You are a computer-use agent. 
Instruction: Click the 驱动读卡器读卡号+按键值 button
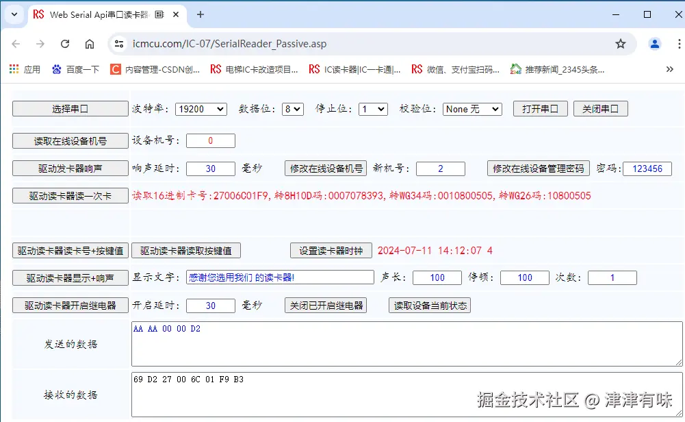[x=70, y=251]
